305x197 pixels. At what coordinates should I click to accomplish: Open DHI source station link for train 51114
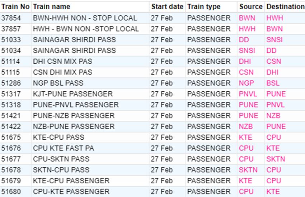(245, 62)
